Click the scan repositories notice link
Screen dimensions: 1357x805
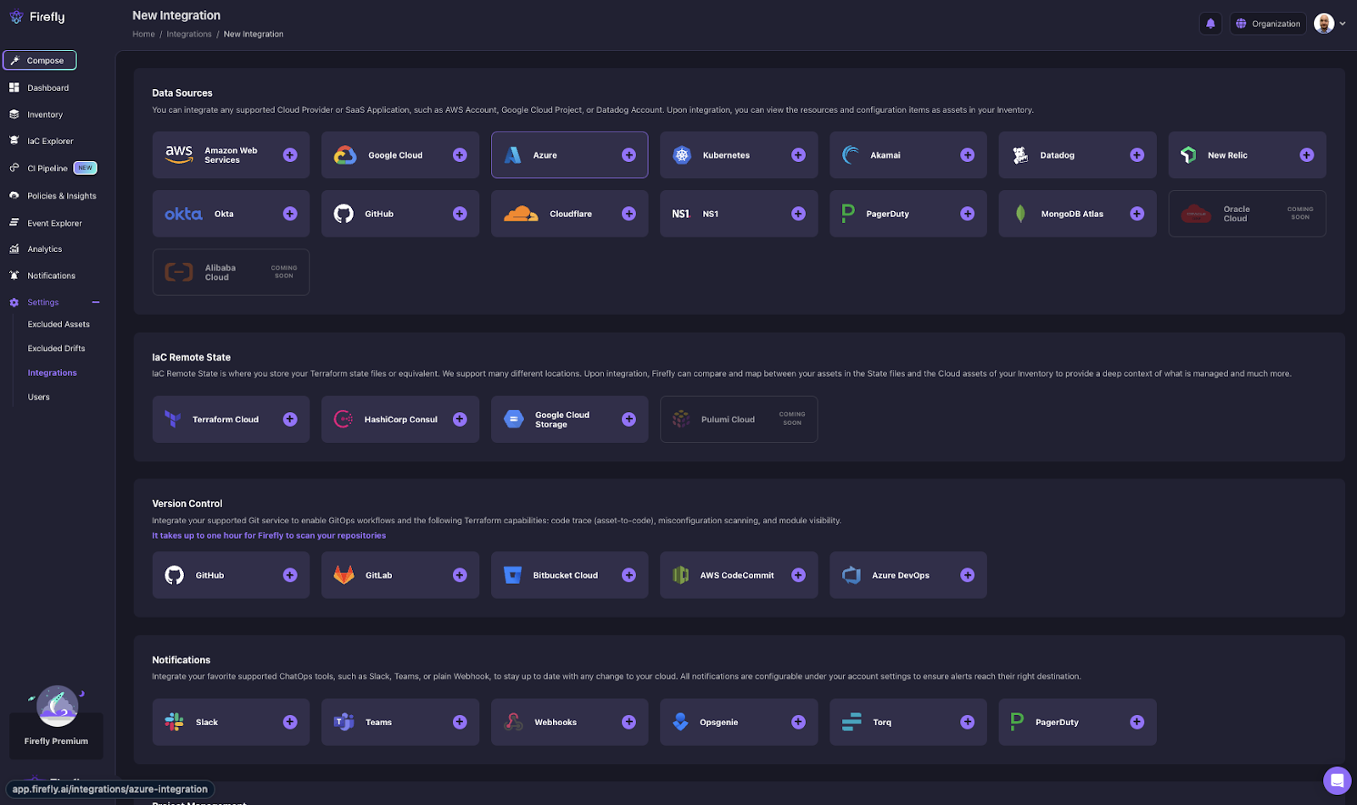[269, 535]
